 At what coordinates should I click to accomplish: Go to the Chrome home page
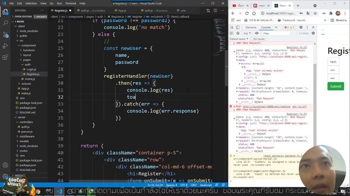254,13
